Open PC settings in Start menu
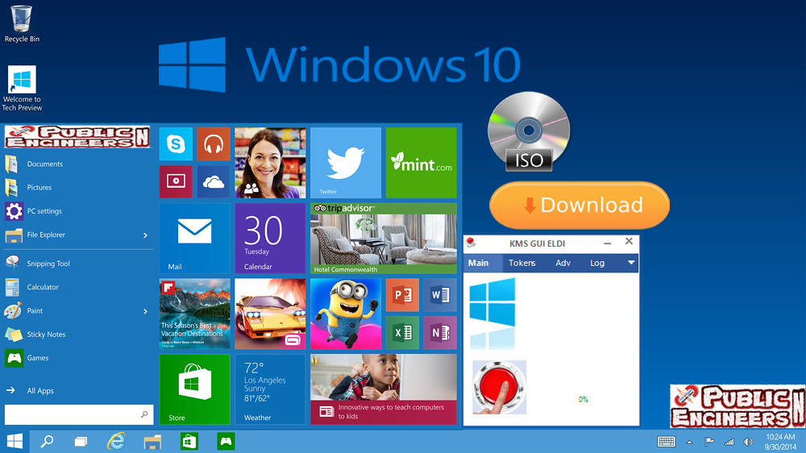The width and height of the screenshot is (806, 453). point(78,211)
